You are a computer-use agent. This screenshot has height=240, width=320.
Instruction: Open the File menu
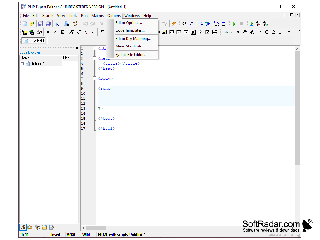[x=26, y=16]
